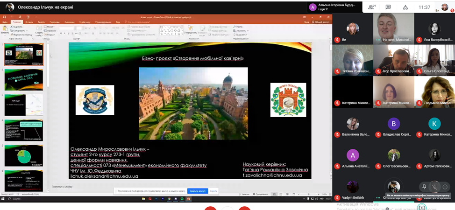This screenshot has width=455, height=210.
Task: Select slide 3 thumbnail Локація
Action: click(24, 105)
